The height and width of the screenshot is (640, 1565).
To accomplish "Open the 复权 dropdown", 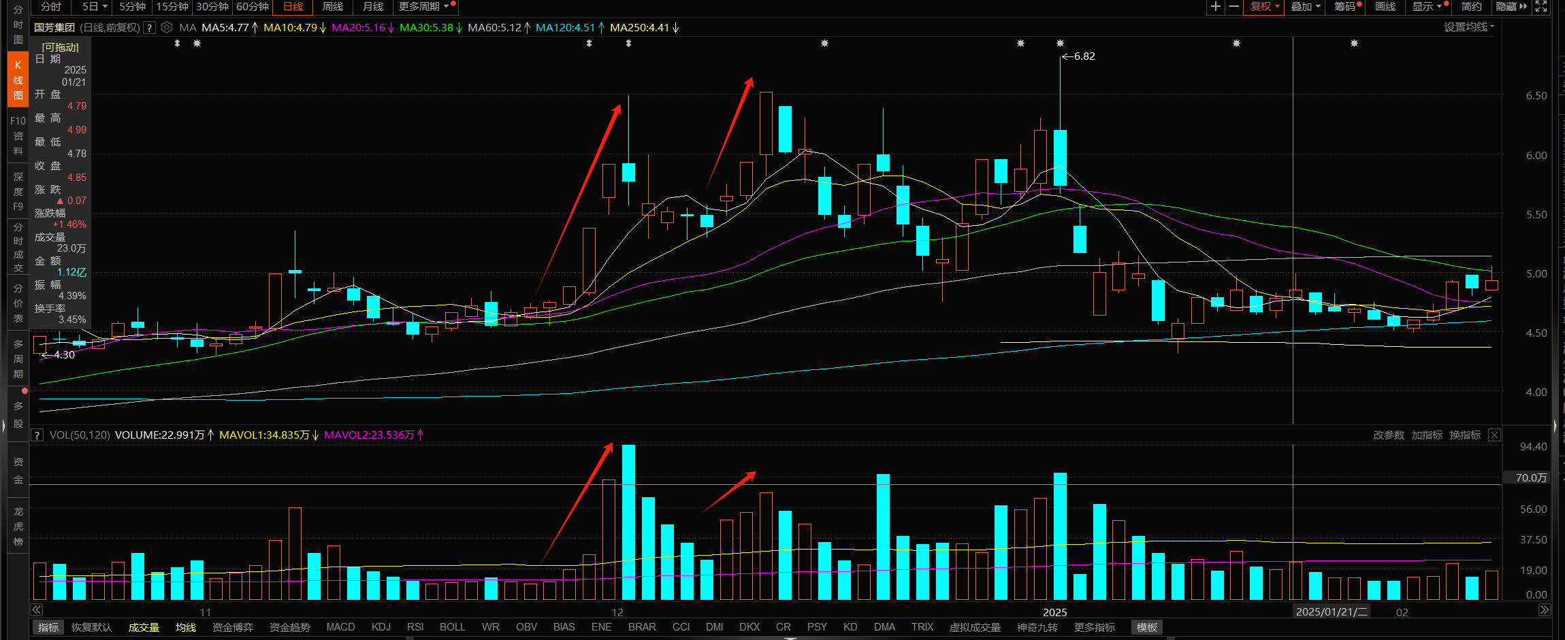I will pyautogui.click(x=1264, y=7).
